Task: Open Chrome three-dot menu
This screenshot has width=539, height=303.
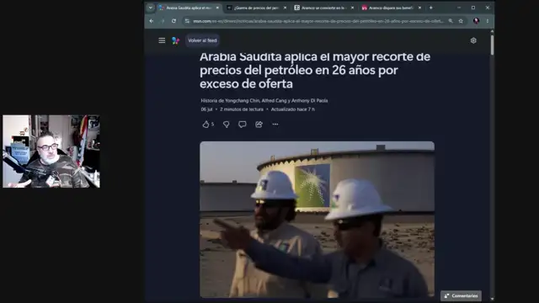Action: point(488,21)
